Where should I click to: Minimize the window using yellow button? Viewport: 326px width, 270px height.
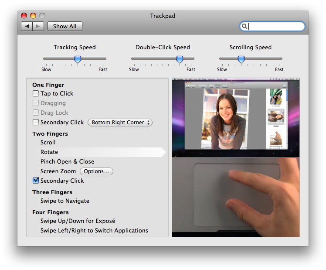[x=33, y=16]
